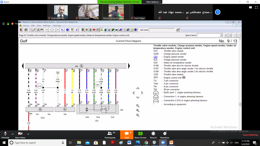This screenshot has height=146, width=260.
Task: Pan the diagram right with the right arrow
Action: (x=142, y=93)
